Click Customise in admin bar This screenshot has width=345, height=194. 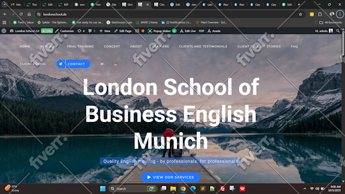point(64,31)
